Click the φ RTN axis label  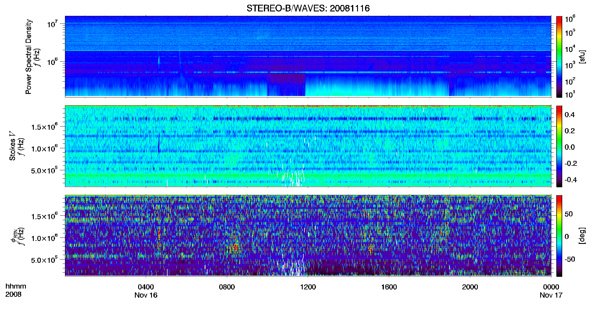(14, 236)
